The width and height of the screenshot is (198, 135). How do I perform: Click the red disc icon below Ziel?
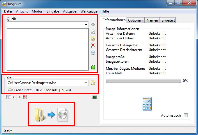25,97
